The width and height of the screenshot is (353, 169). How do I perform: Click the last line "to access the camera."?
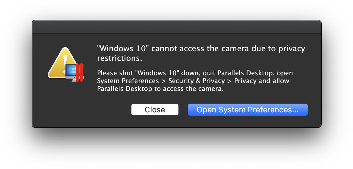click(189, 89)
